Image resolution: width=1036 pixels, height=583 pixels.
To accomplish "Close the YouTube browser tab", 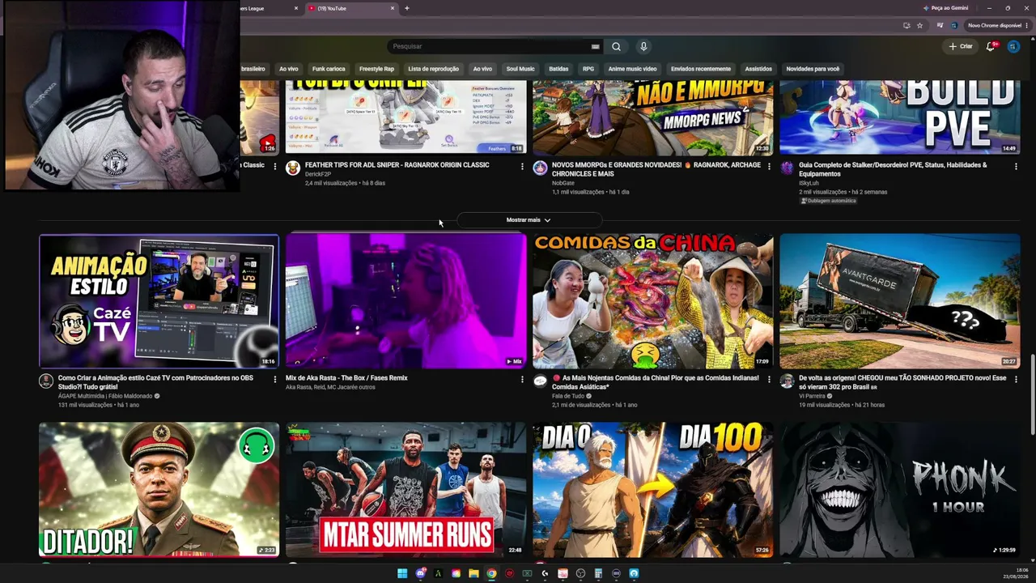I will click(x=393, y=8).
